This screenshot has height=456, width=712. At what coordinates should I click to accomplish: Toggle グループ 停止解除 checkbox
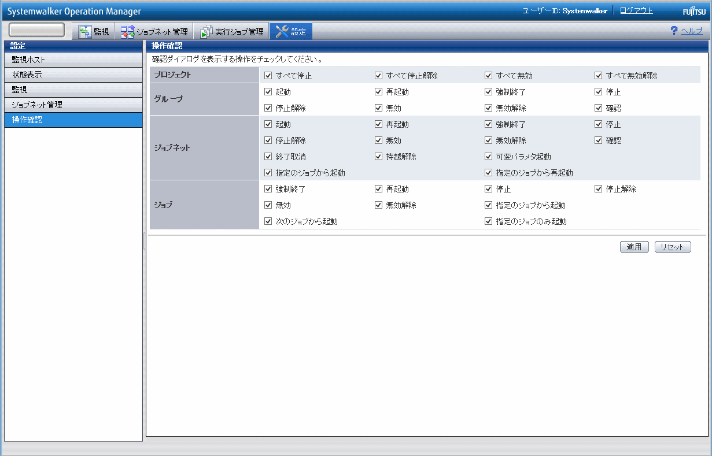(x=268, y=107)
